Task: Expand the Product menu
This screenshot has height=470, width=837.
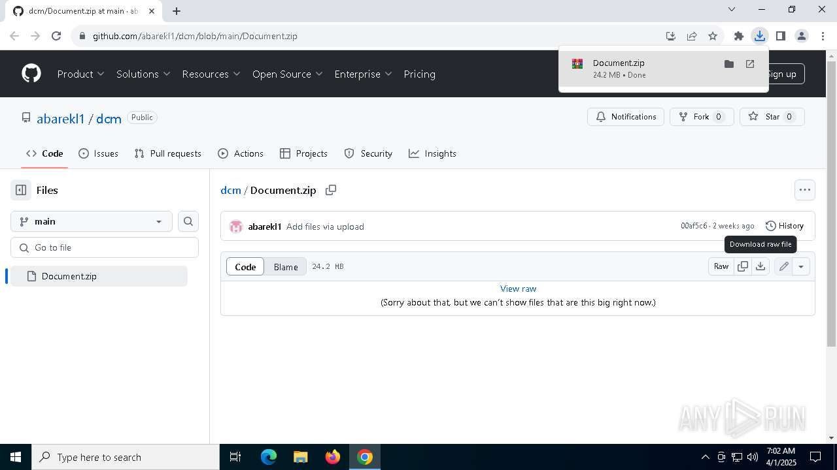Action: pos(80,74)
